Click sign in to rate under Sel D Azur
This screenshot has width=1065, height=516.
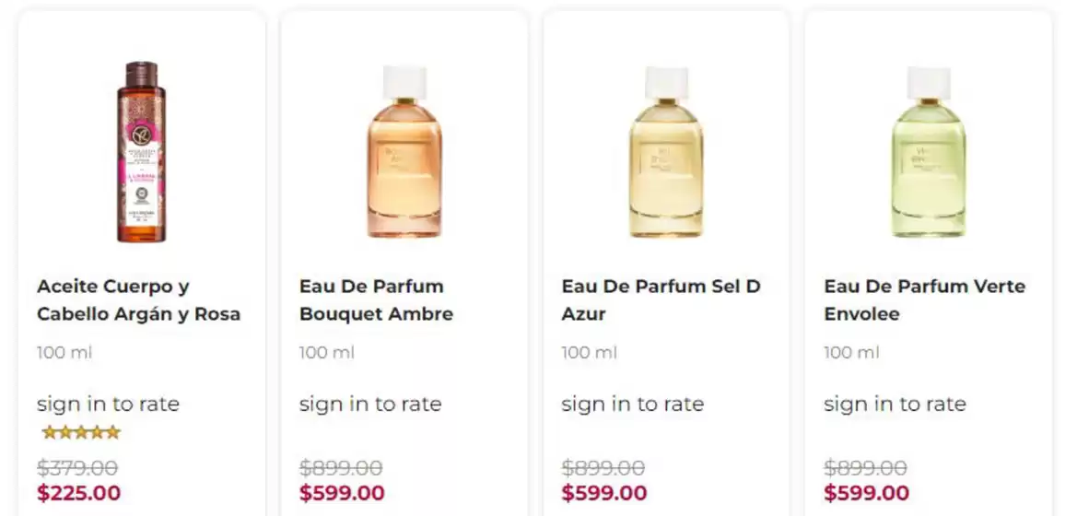click(x=632, y=404)
